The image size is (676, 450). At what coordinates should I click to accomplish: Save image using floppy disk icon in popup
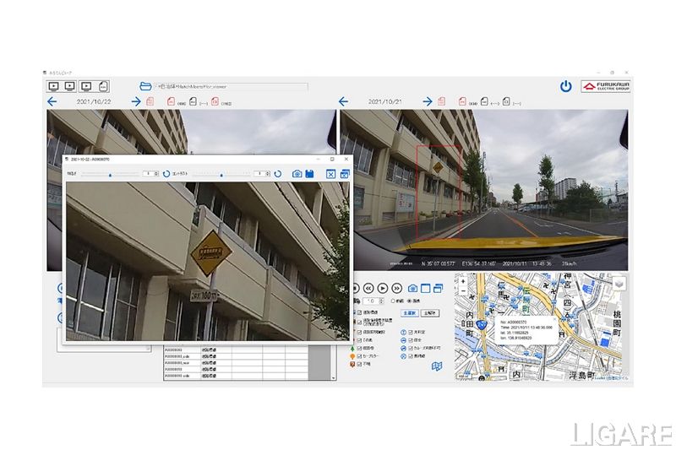tap(310, 174)
